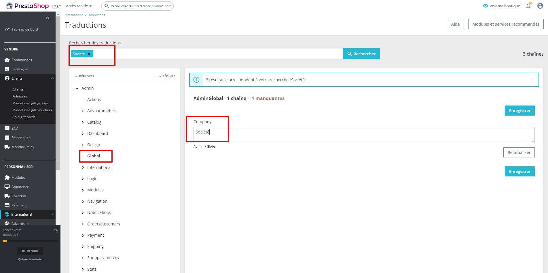Screen dimensions: 548x273
Task: Click the info icon in results banner
Action: (x=196, y=80)
